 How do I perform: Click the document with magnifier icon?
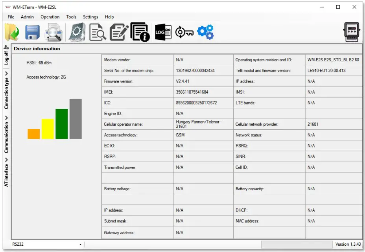[x=98, y=32]
